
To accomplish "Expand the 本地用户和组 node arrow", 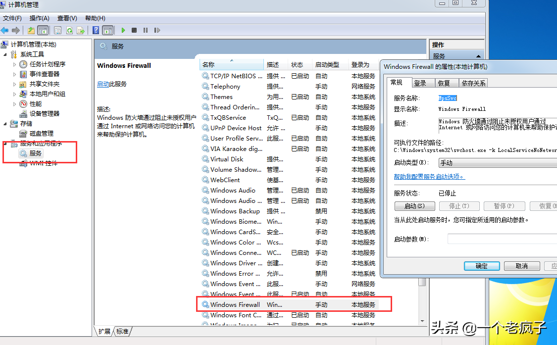I will (14, 94).
